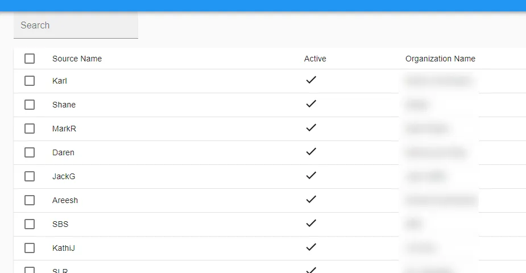The width and height of the screenshot is (526, 273).
Task: Click the Active checkmark for Areesh
Action: point(310,200)
